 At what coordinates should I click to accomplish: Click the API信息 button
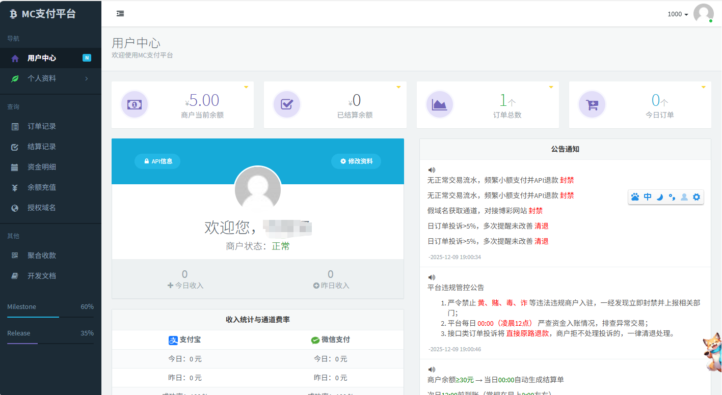pyautogui.click(x=157, y=161)
